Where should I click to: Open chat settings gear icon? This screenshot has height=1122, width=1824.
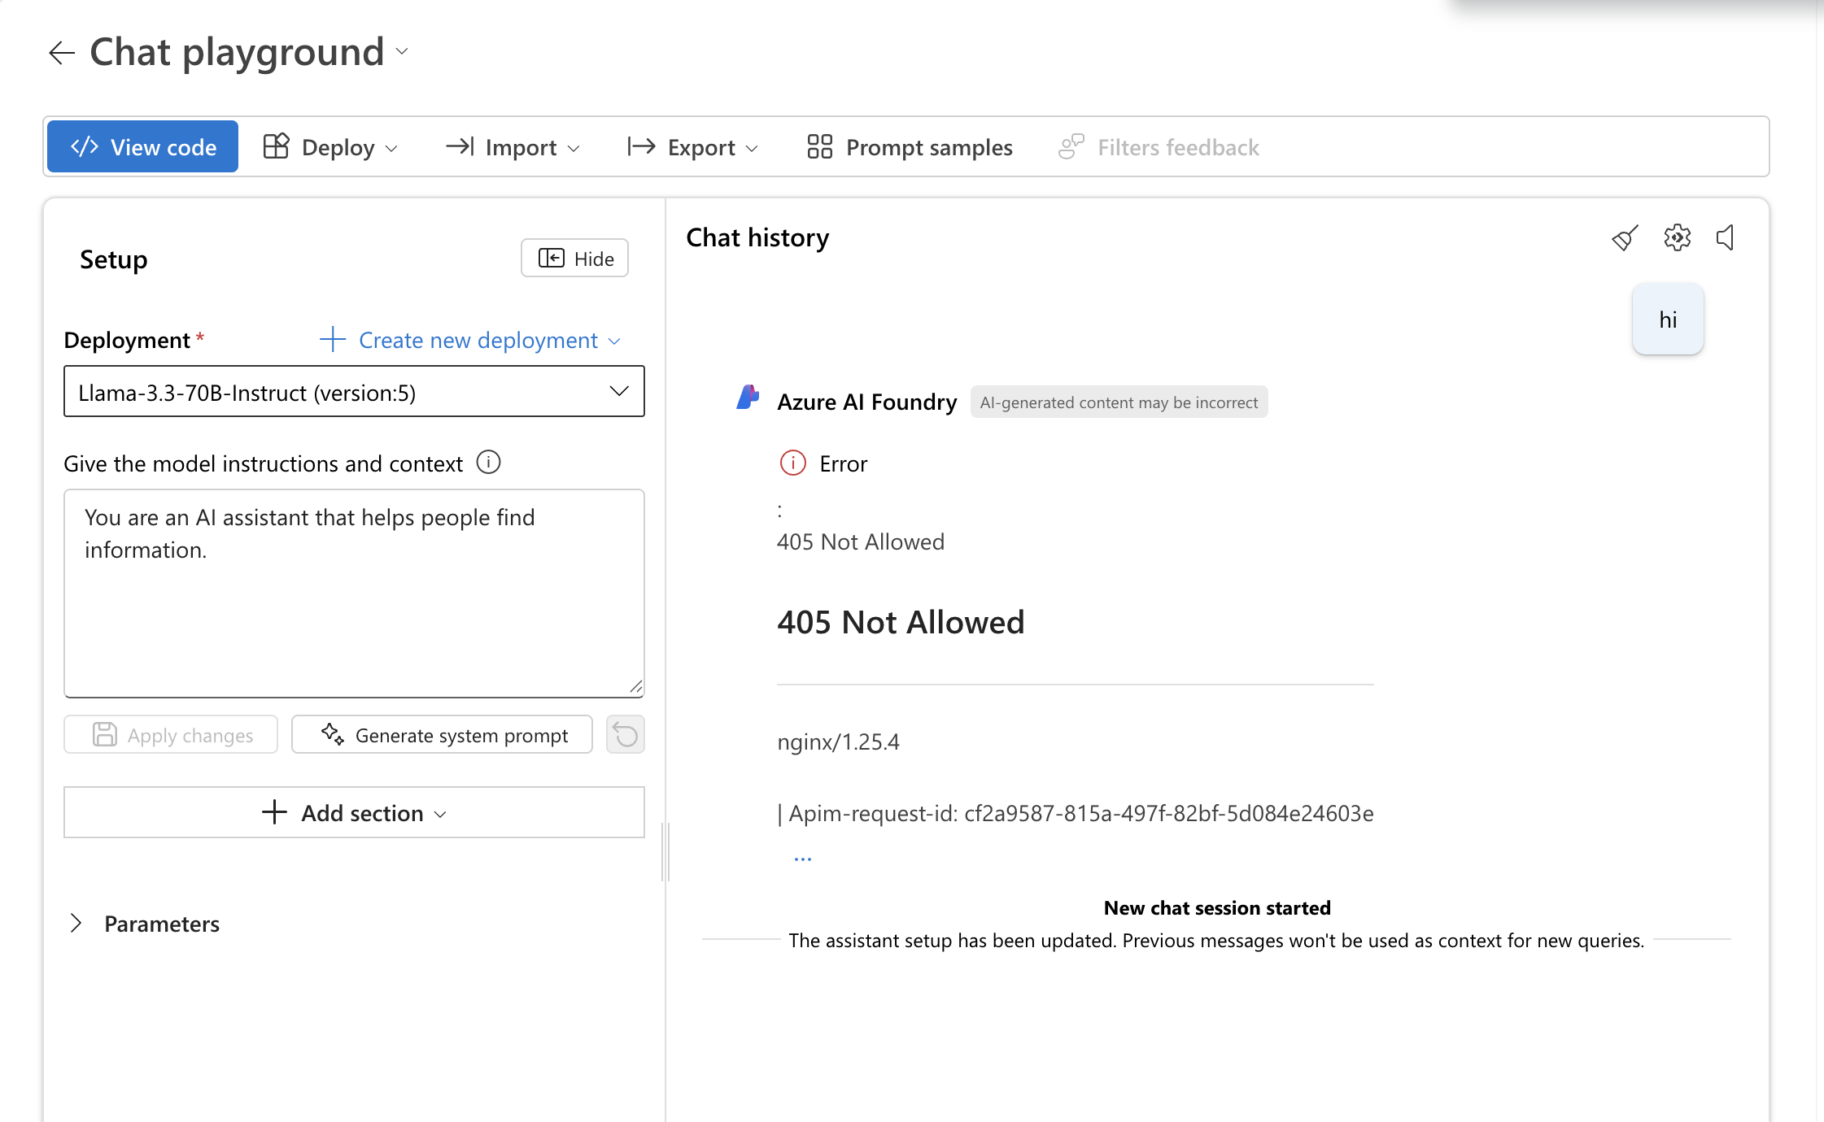1677,238
